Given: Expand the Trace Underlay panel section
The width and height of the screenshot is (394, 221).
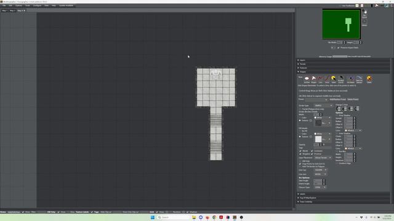Looking at the screenshot, I should [x=344, y=202].
